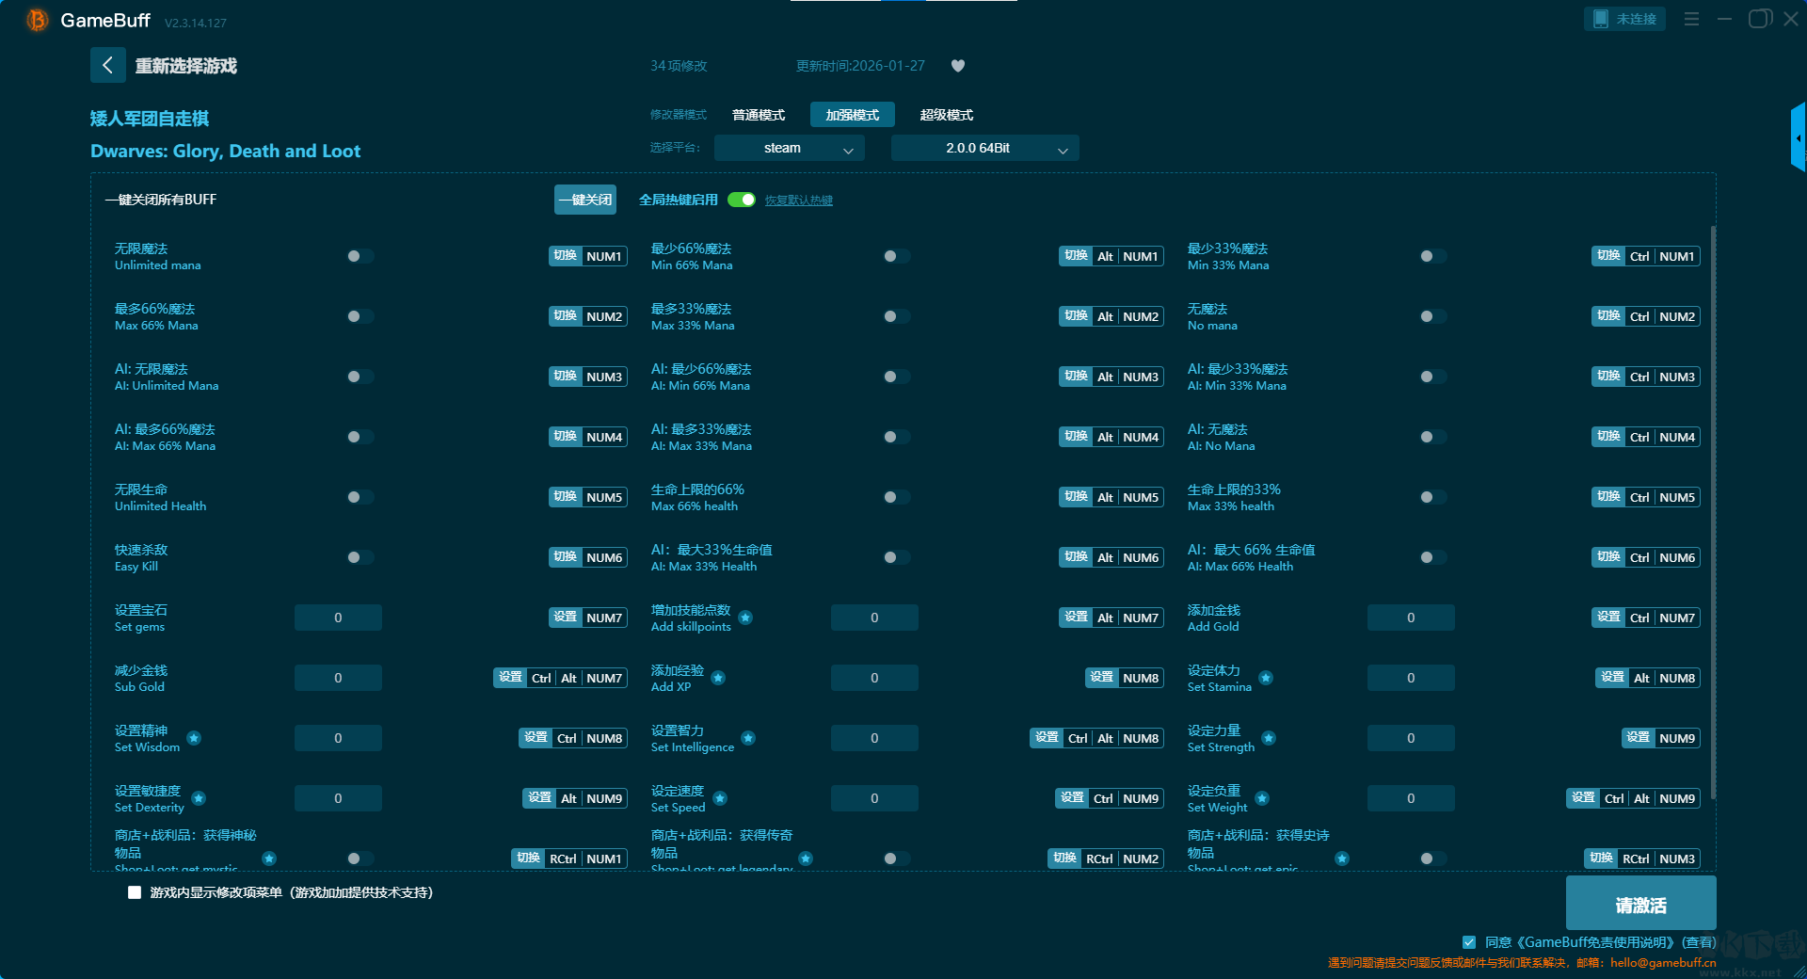1807x979 pixels.
Task: Toggle AI: Unlimited Mana
Action: (x=360, y=377)
